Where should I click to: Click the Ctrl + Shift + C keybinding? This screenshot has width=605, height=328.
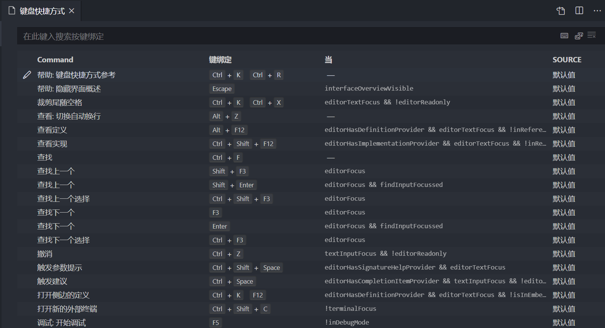pyautogui.click(x=240, y=309)
